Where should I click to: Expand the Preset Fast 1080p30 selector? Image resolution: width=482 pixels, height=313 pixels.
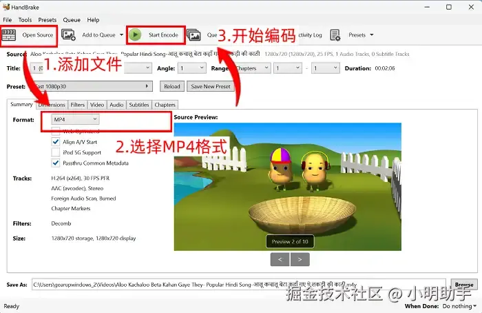point(92,86)
